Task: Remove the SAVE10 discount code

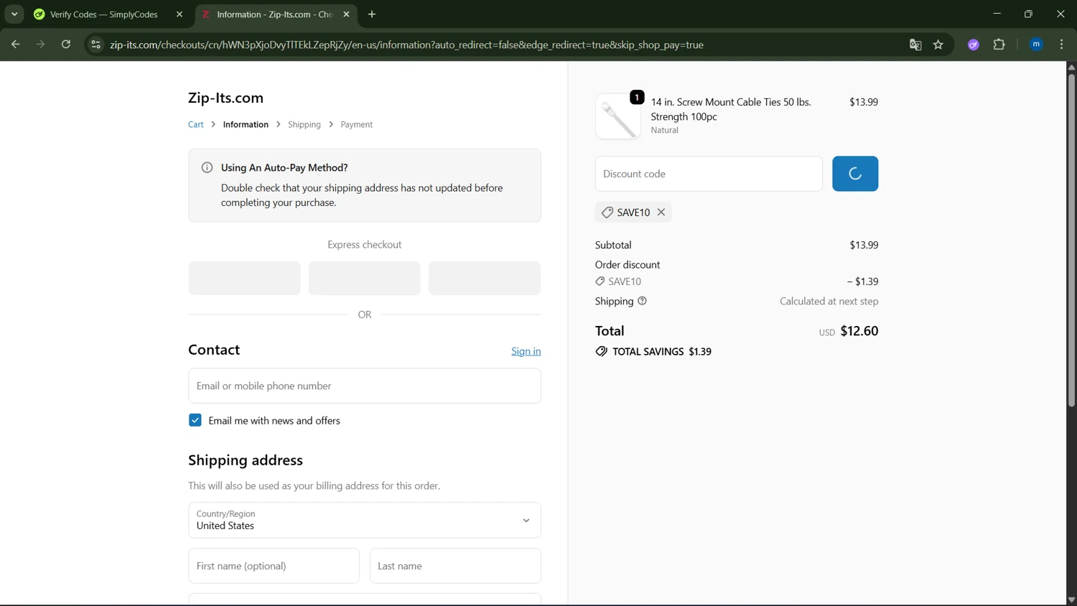Action: [661, 212]
